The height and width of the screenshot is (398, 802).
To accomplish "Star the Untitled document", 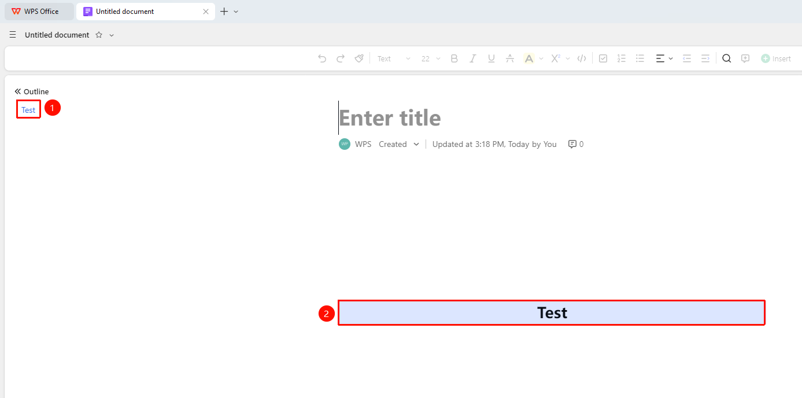I will point(99,35).
